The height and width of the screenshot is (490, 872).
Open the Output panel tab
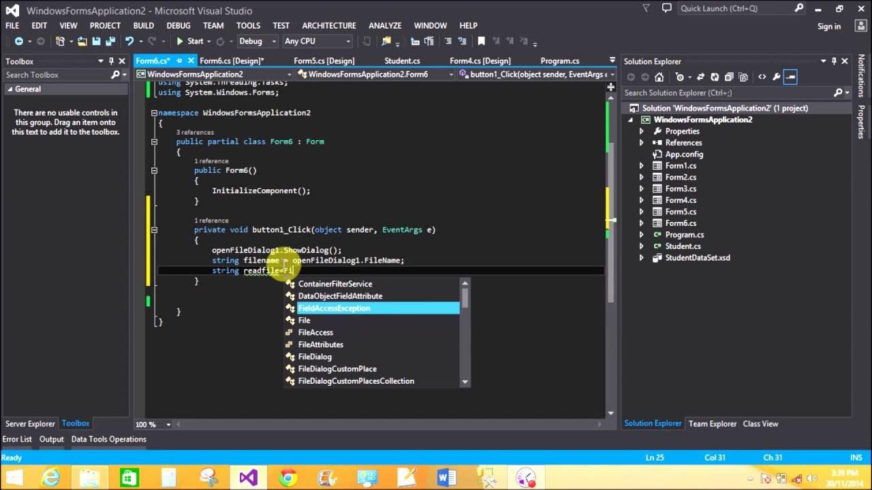[x=51, y=439]
